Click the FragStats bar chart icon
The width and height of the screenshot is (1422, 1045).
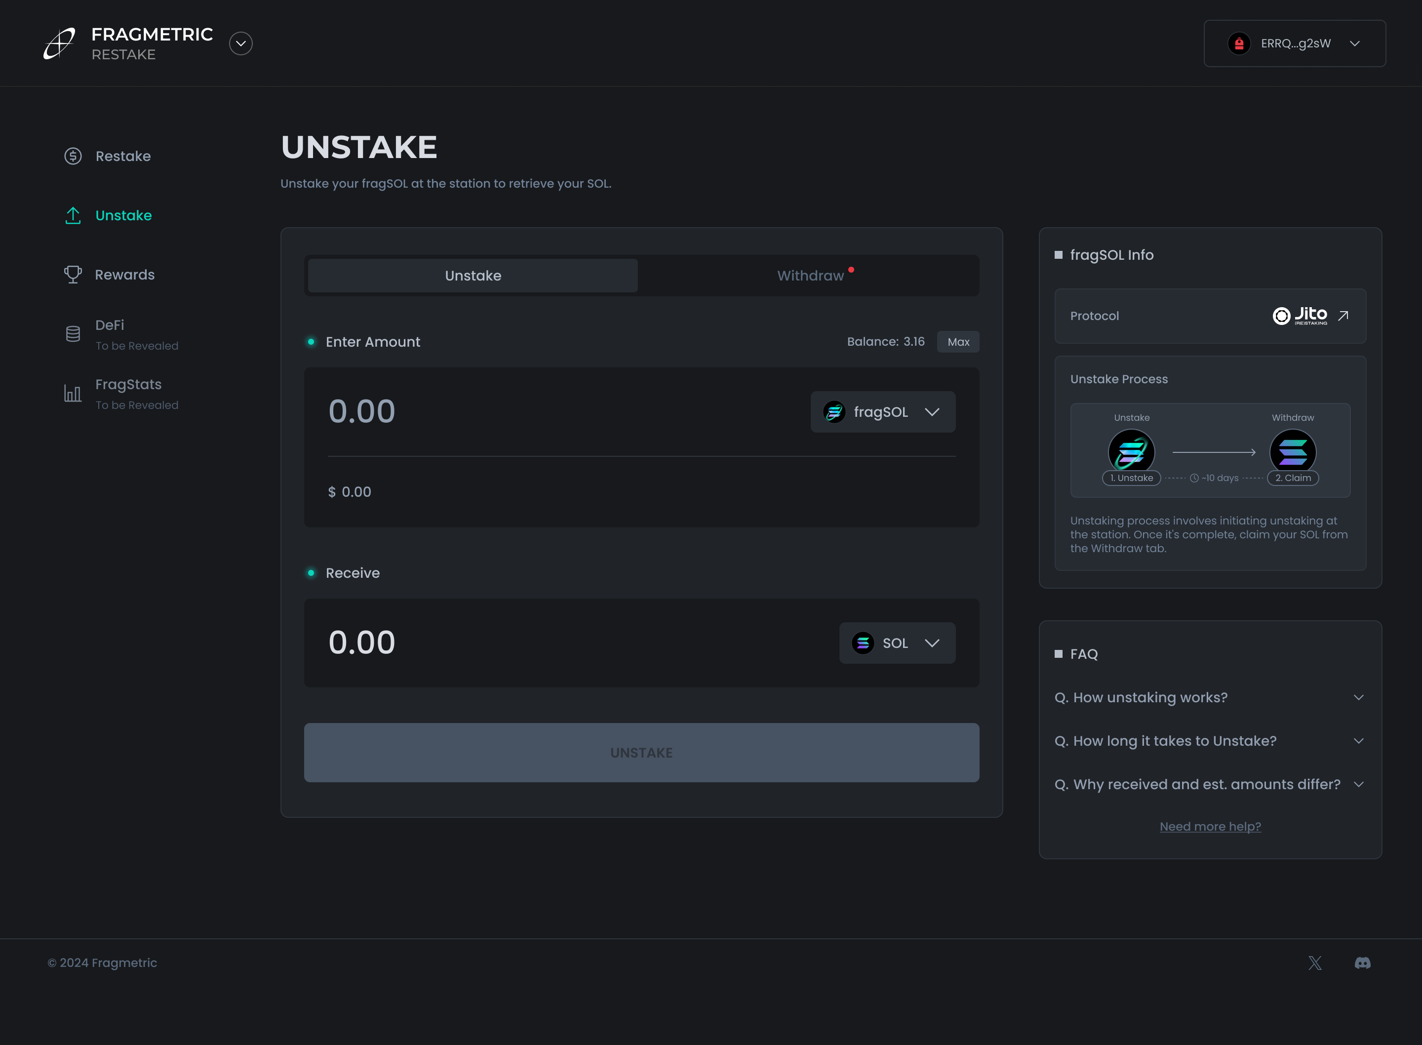74,394
